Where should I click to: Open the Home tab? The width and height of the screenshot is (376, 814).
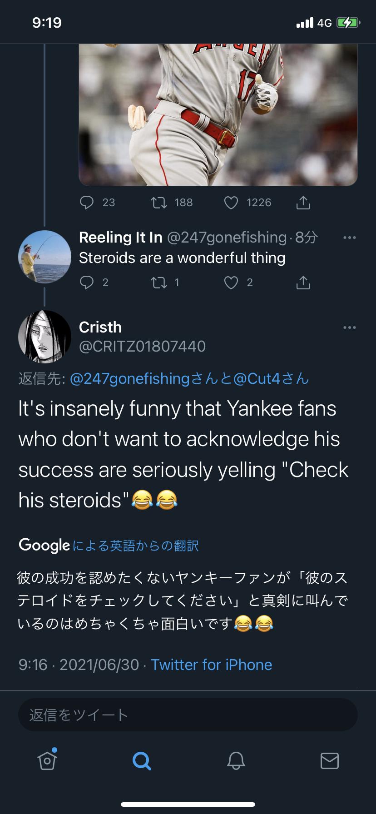[x=47, y=760]
